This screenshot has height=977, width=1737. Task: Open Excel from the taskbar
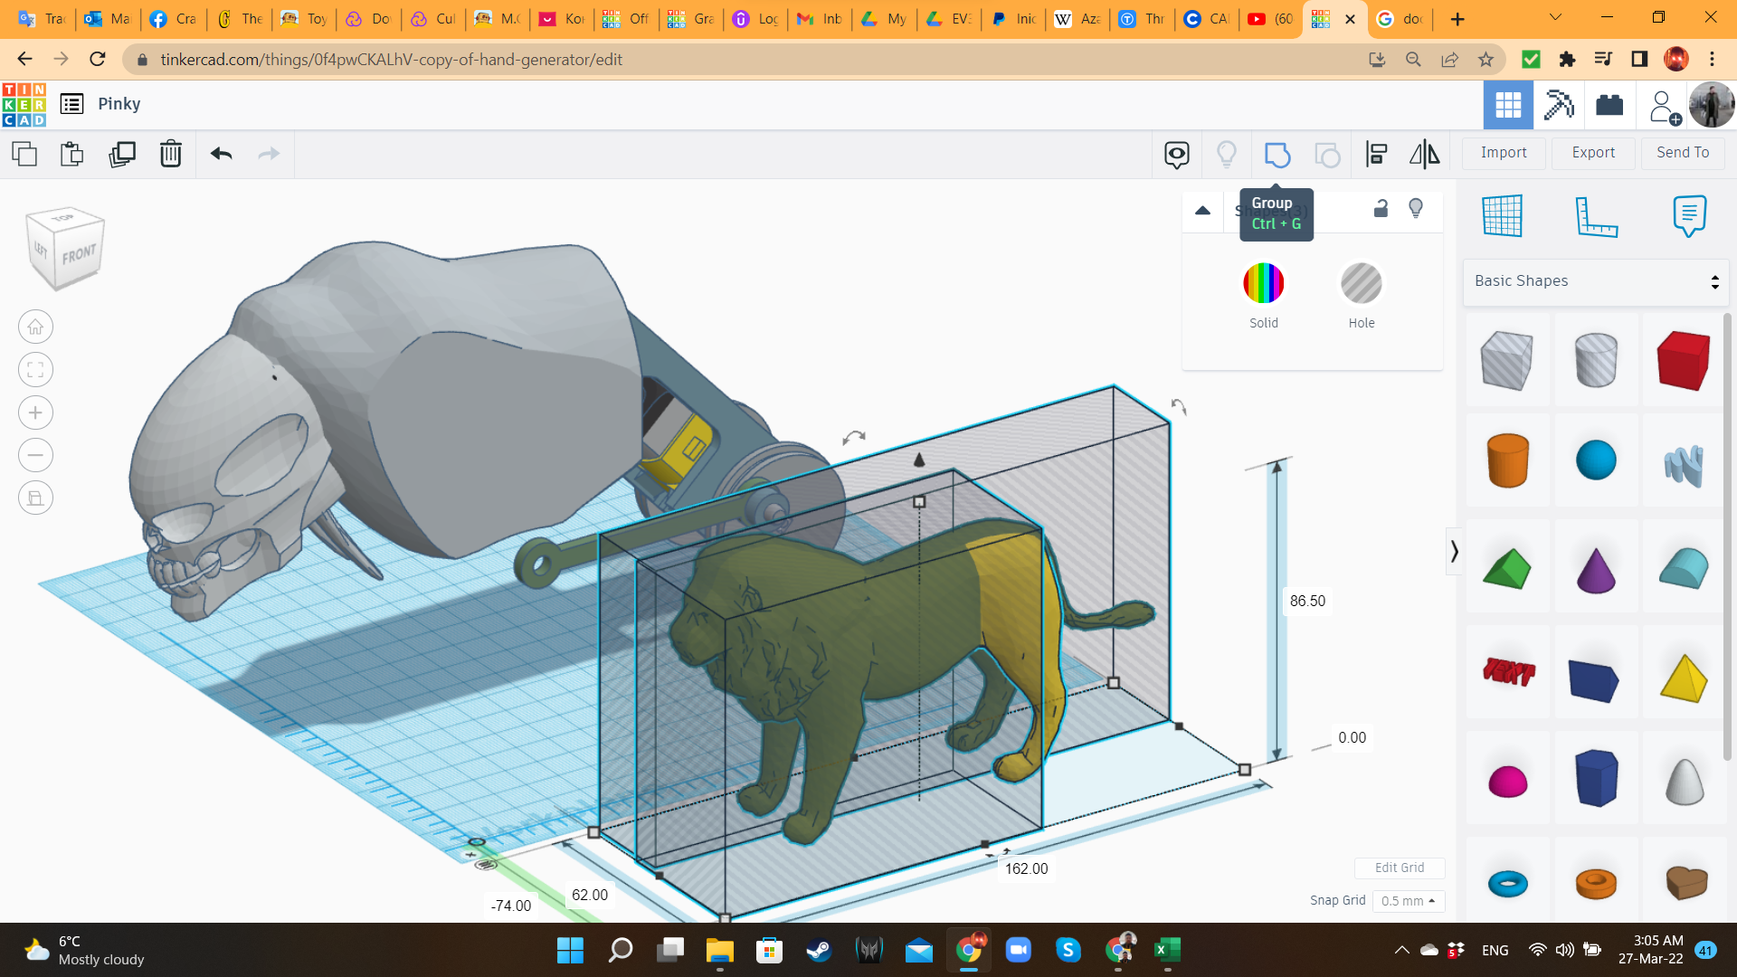click(1167, 950)
